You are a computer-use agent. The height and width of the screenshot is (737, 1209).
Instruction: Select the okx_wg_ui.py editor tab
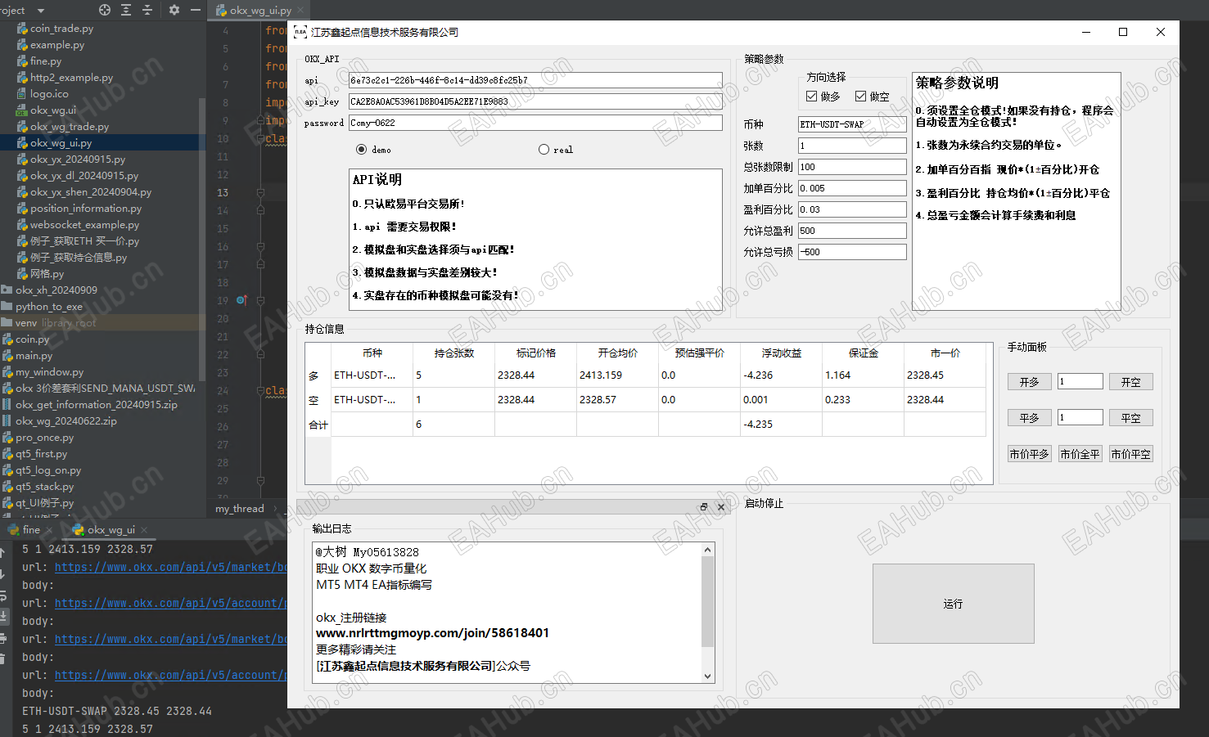(259, 11)
